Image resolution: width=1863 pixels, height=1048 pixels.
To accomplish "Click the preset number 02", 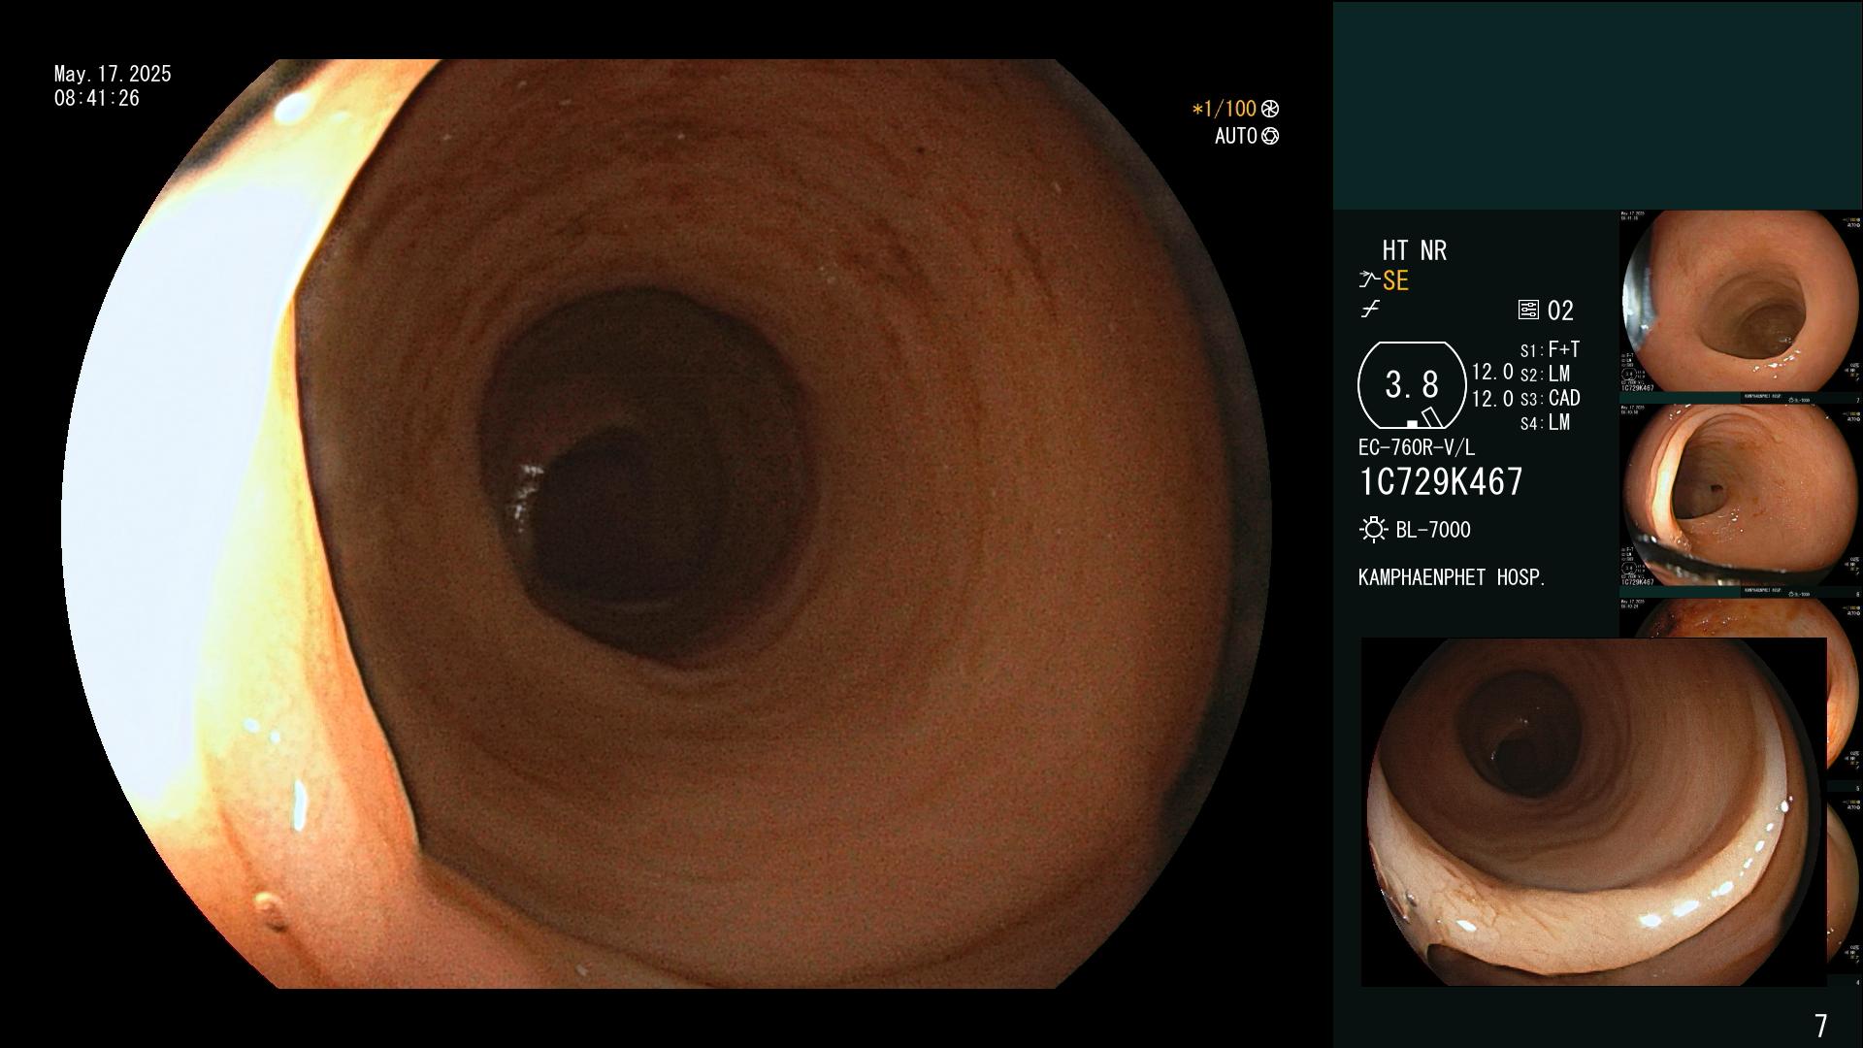I will (1560, 311).
